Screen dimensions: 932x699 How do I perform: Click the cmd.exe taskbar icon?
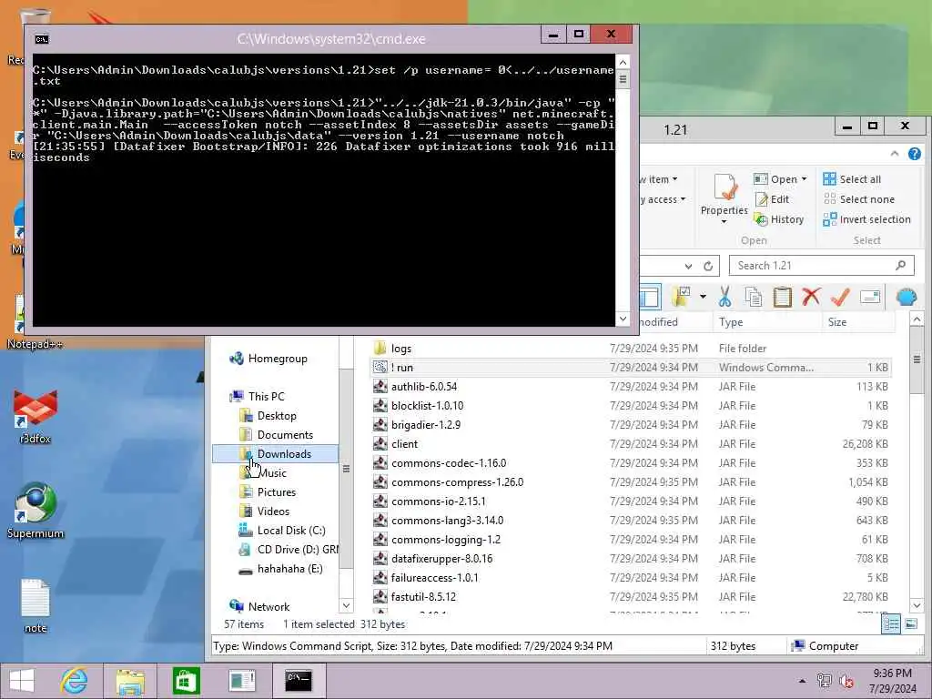point(299,681)
